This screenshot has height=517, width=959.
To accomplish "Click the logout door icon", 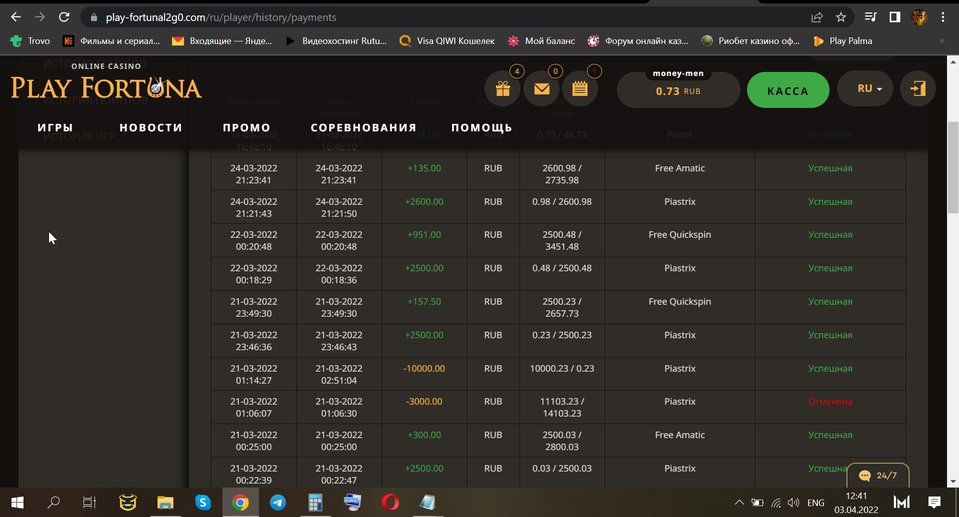I will coord(917,89).
